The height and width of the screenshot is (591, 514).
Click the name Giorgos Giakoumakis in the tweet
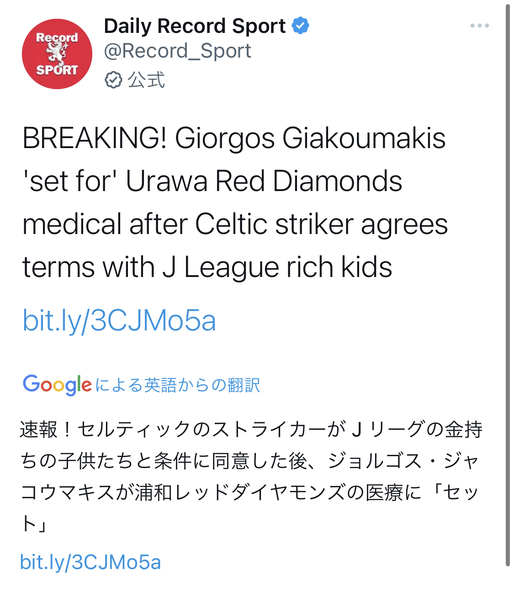310,138
